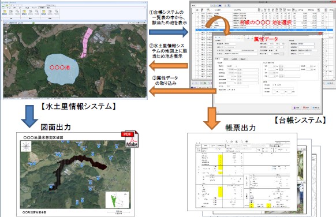The height and width of the screenshot is (217, 336).
Task: Select the radio button in the attribute dialog's lower-left
Action: (228, 90)
